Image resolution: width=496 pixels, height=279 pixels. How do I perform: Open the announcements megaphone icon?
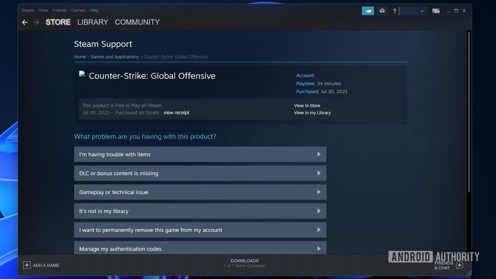(368, 11)
